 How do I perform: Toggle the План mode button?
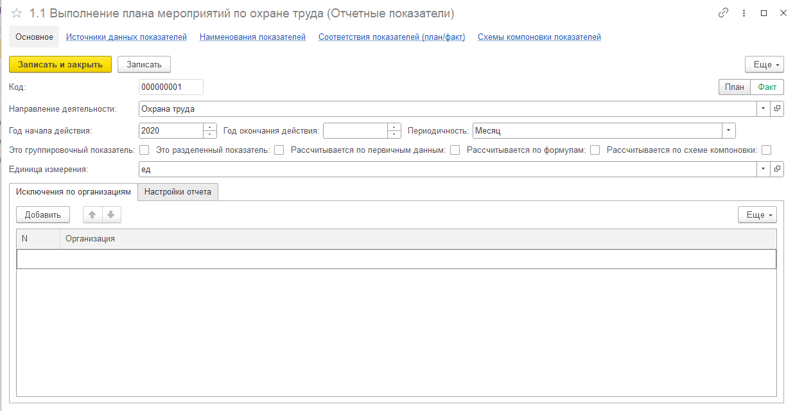point(734,87)
